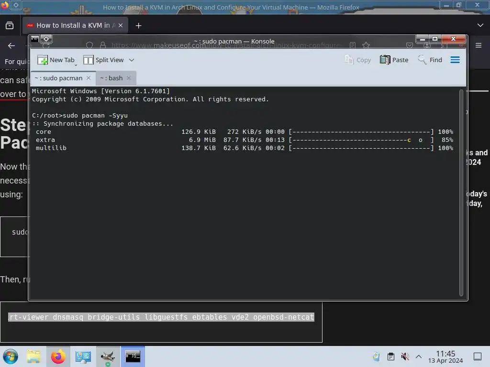Click the Konsole window menu icon
The image size is (490, 367).
click(x=34, y=39)
